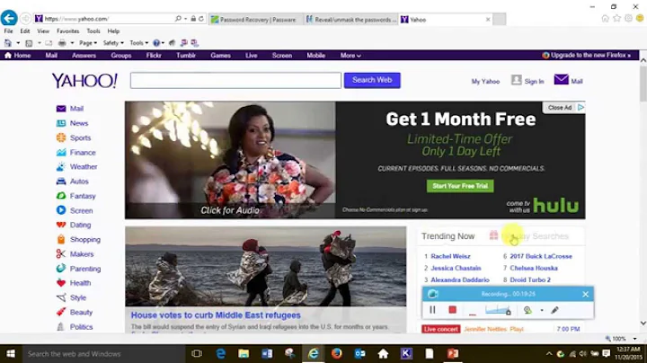Expand the Safety dropdown menu
The width and height of the screenshot is (647, 363).
point(113,43)
